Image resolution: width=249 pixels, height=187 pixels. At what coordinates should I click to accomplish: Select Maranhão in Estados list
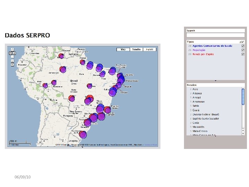click(x=199, y=127)
